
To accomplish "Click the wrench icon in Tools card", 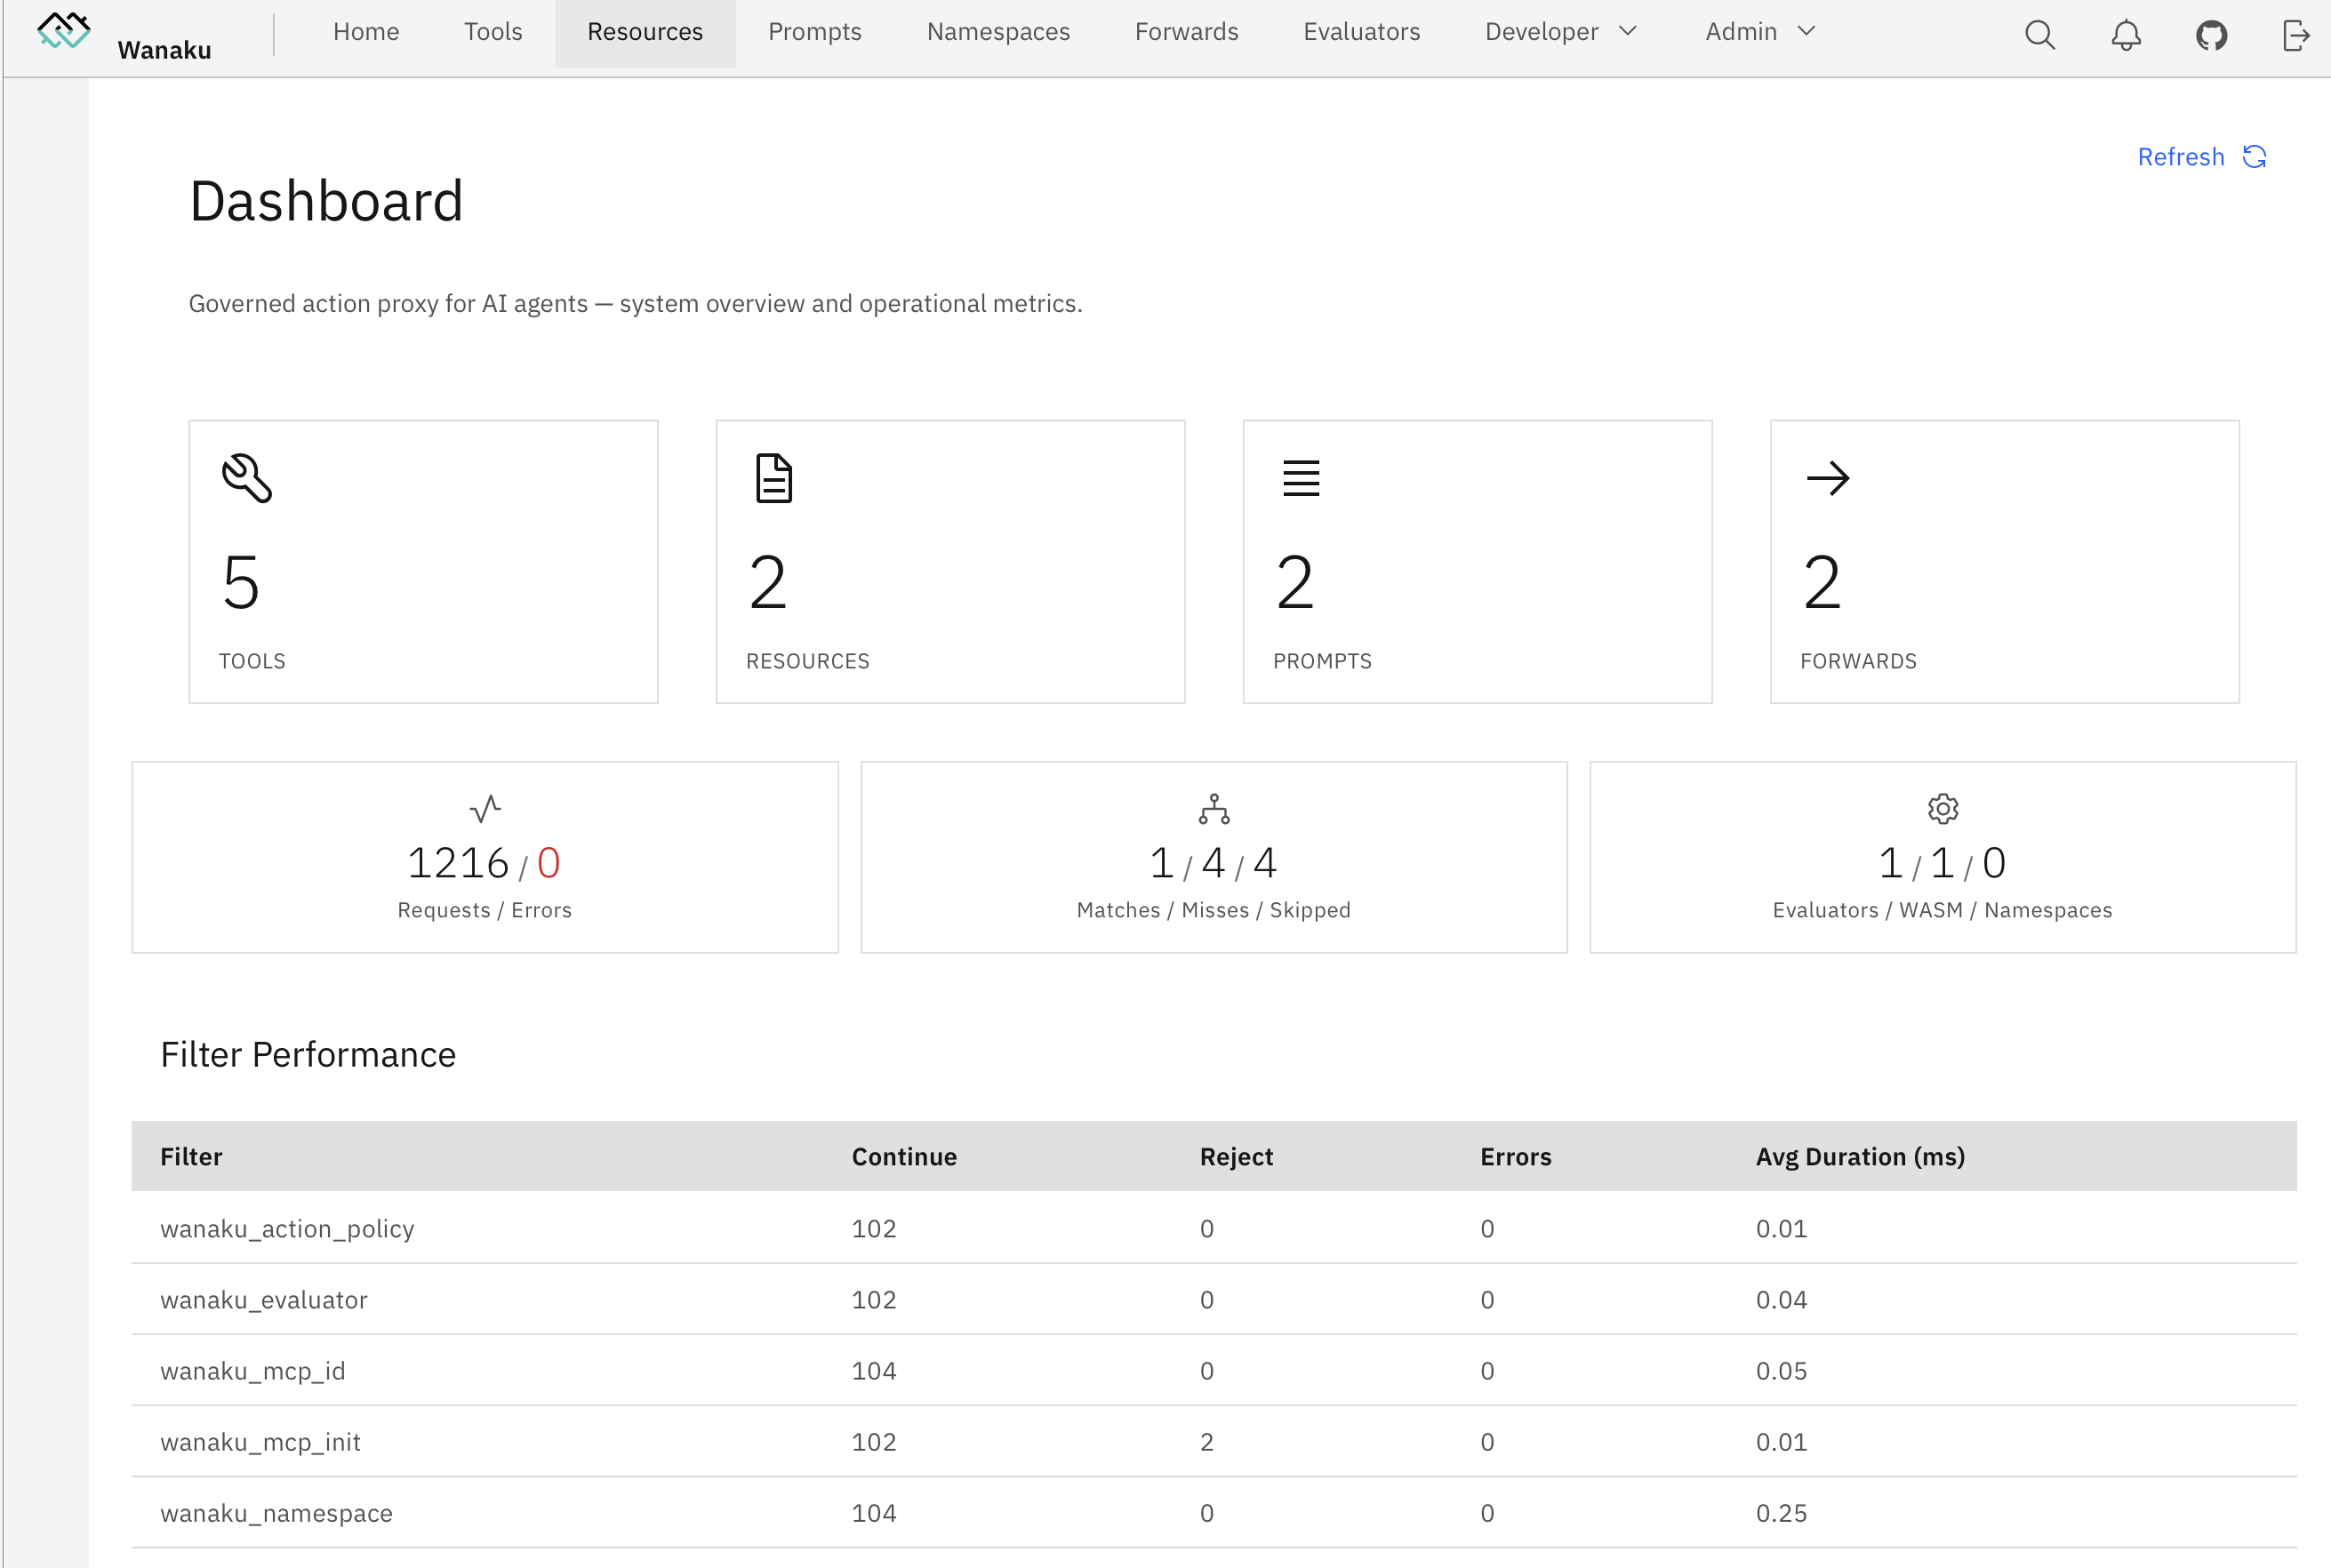I will (246, 478).
